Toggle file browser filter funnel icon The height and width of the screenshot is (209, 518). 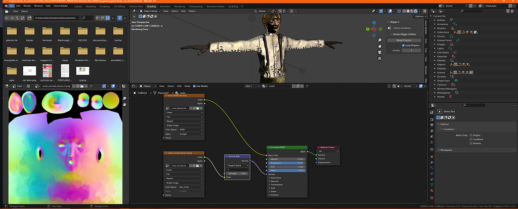click(x=120, y=18)
